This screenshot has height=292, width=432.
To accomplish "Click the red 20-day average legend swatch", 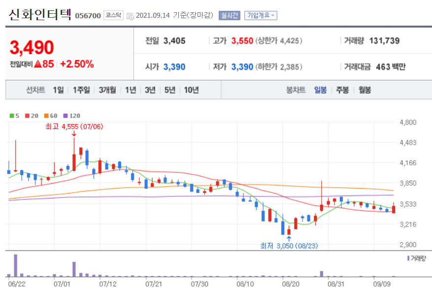I will [x=27, y=116].
